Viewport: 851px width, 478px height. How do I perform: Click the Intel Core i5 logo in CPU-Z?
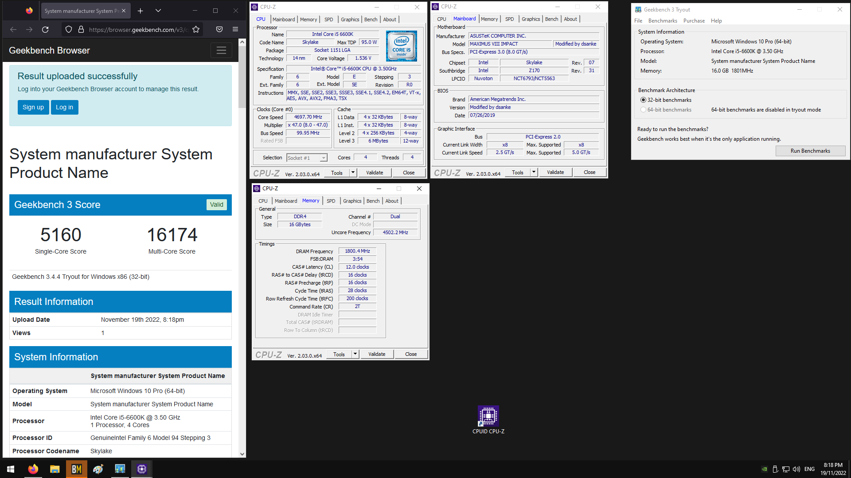tap(402, 46)
